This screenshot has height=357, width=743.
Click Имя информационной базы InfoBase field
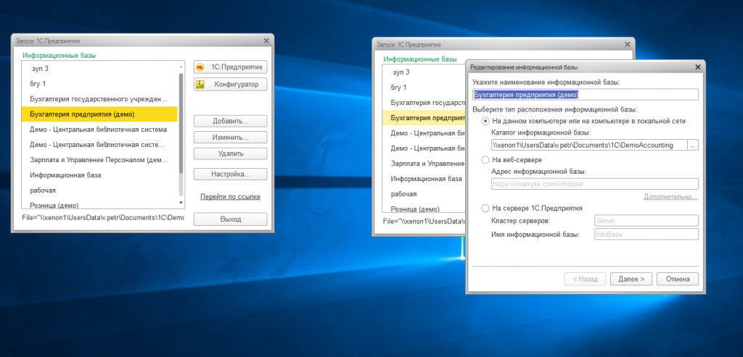pos(646,234)
